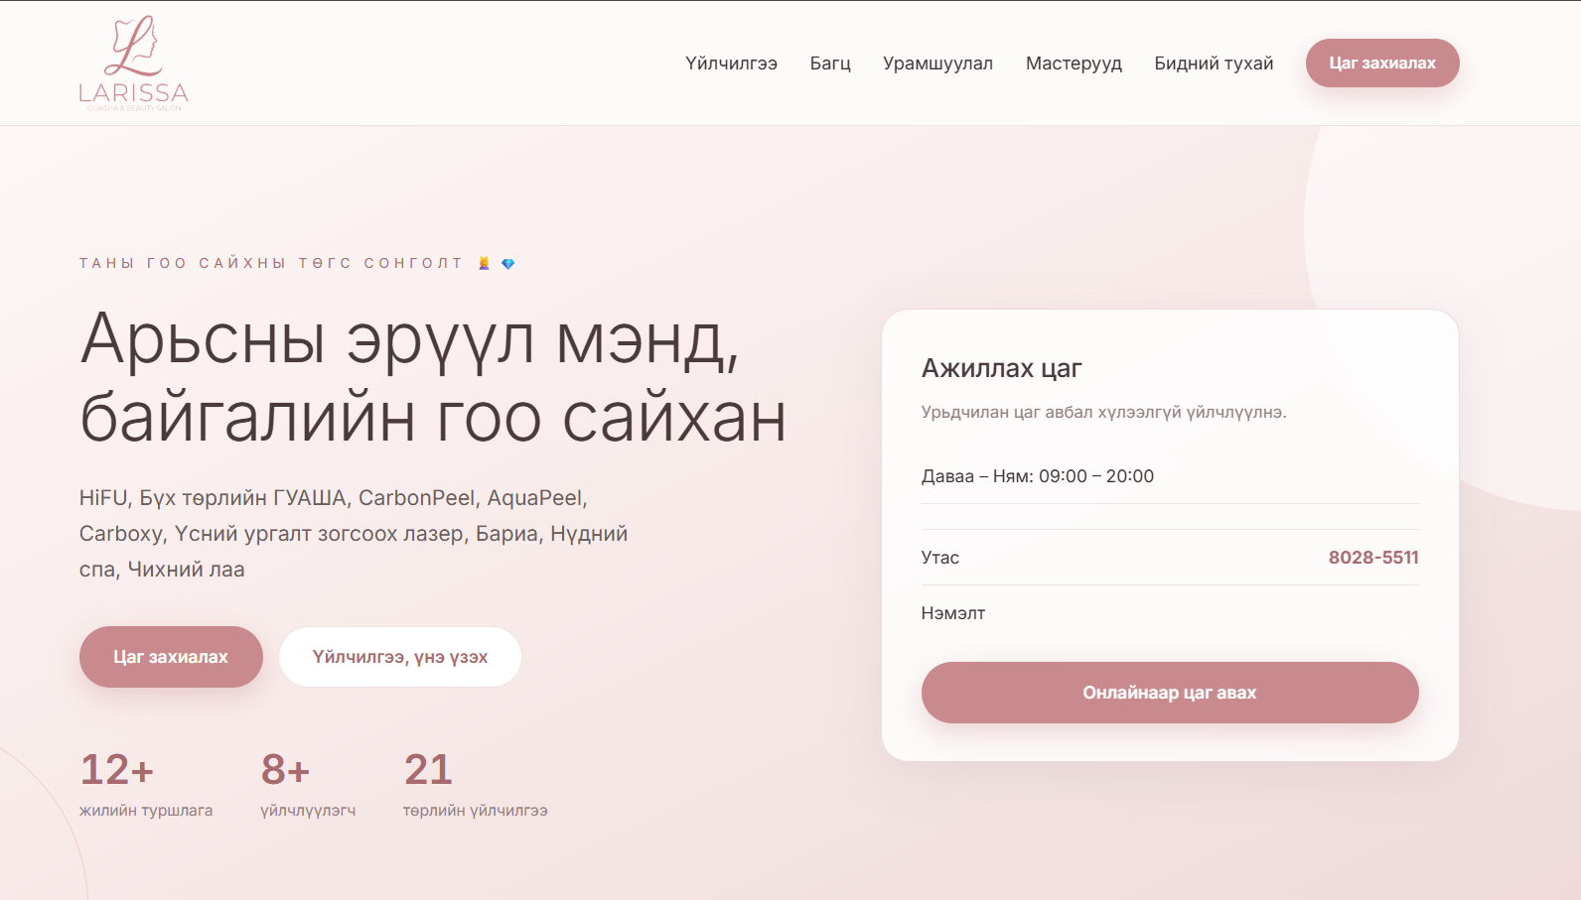The image size is (1581, 900).
Task: Click the Нэмэлт label
Action: pyautogui.click(x=953, y=613)
